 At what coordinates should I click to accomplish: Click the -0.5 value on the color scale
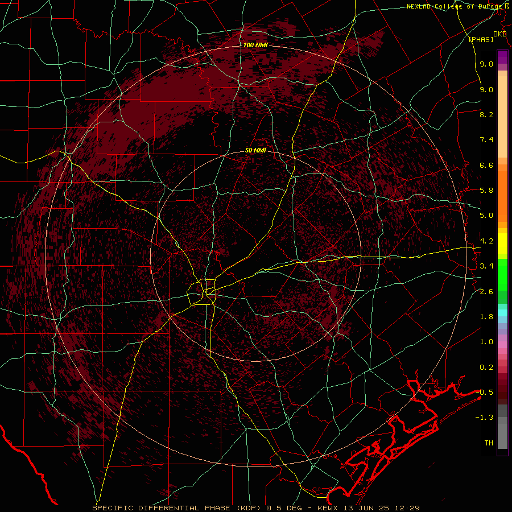coord(484,392)
